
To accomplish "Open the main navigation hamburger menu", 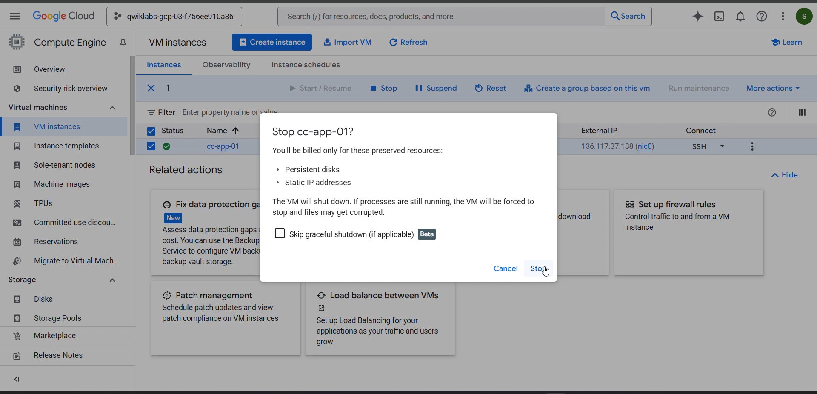I will (x=15, y=16).
